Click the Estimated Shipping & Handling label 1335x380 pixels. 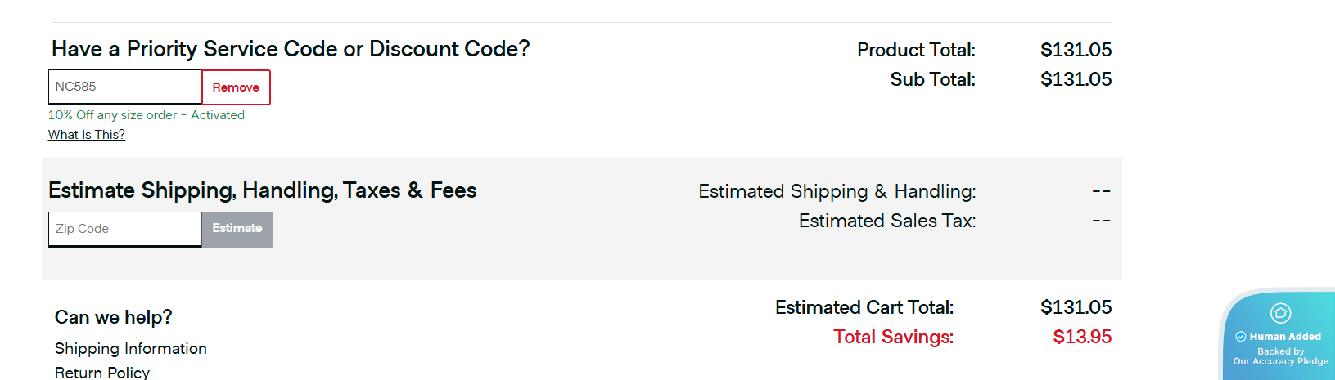[x=837, y=191]
